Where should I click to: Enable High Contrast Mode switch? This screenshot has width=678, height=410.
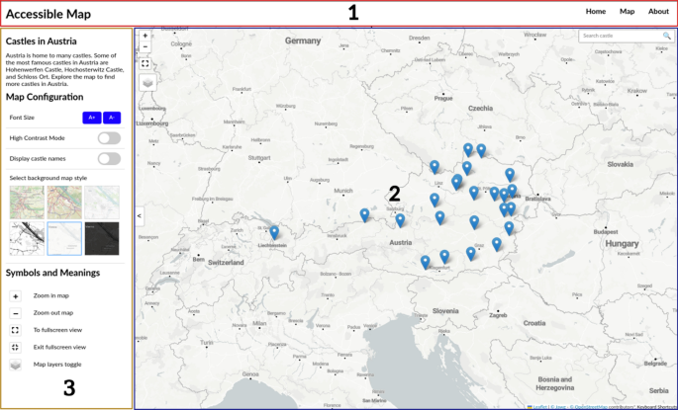click(109, 138)
